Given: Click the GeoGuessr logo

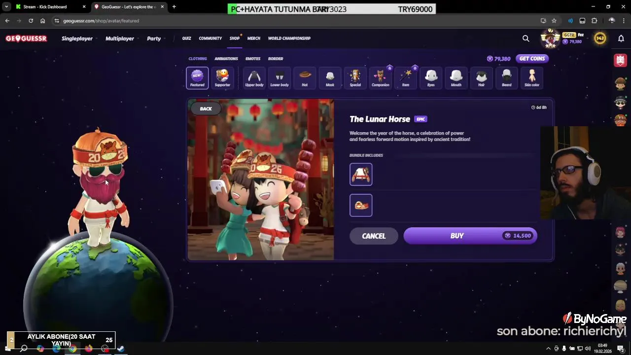Looking at the screenshot, I should pos(26,38).
